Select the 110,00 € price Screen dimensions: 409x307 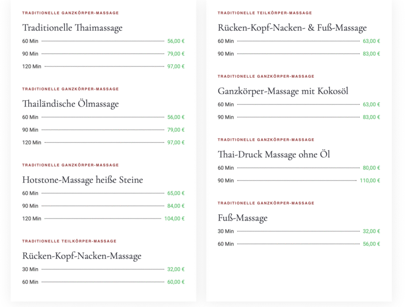coord(370,181)
